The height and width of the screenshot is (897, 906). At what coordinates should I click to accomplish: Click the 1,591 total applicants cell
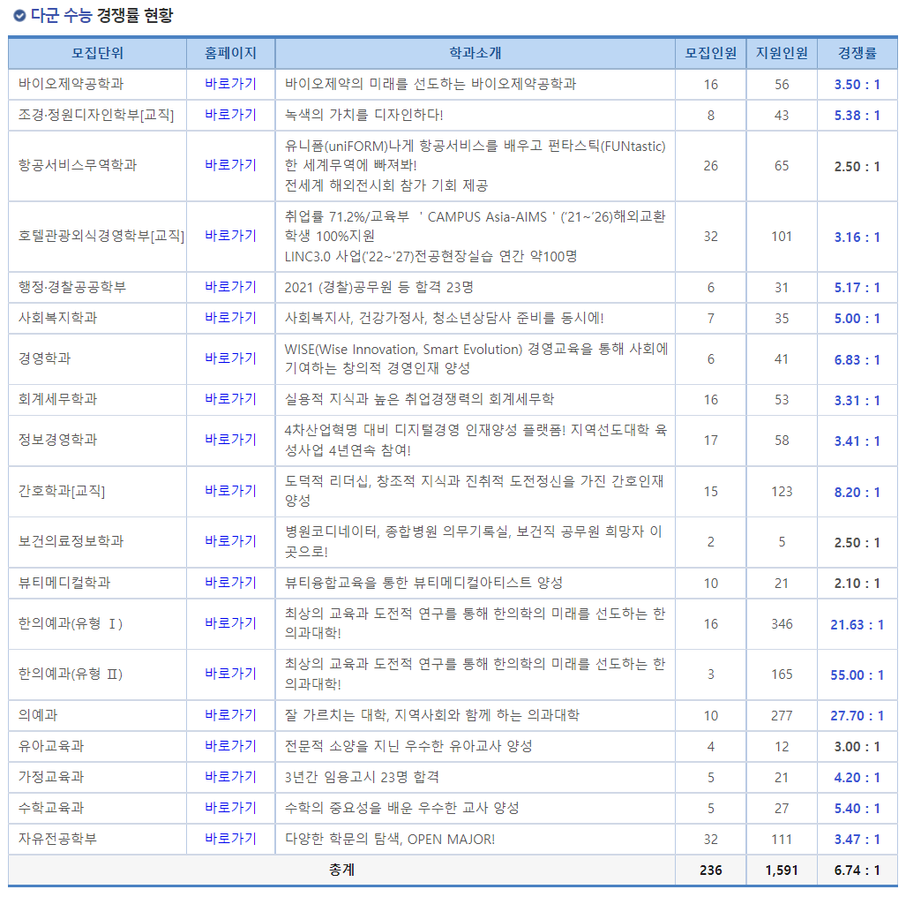coord(781,870)
